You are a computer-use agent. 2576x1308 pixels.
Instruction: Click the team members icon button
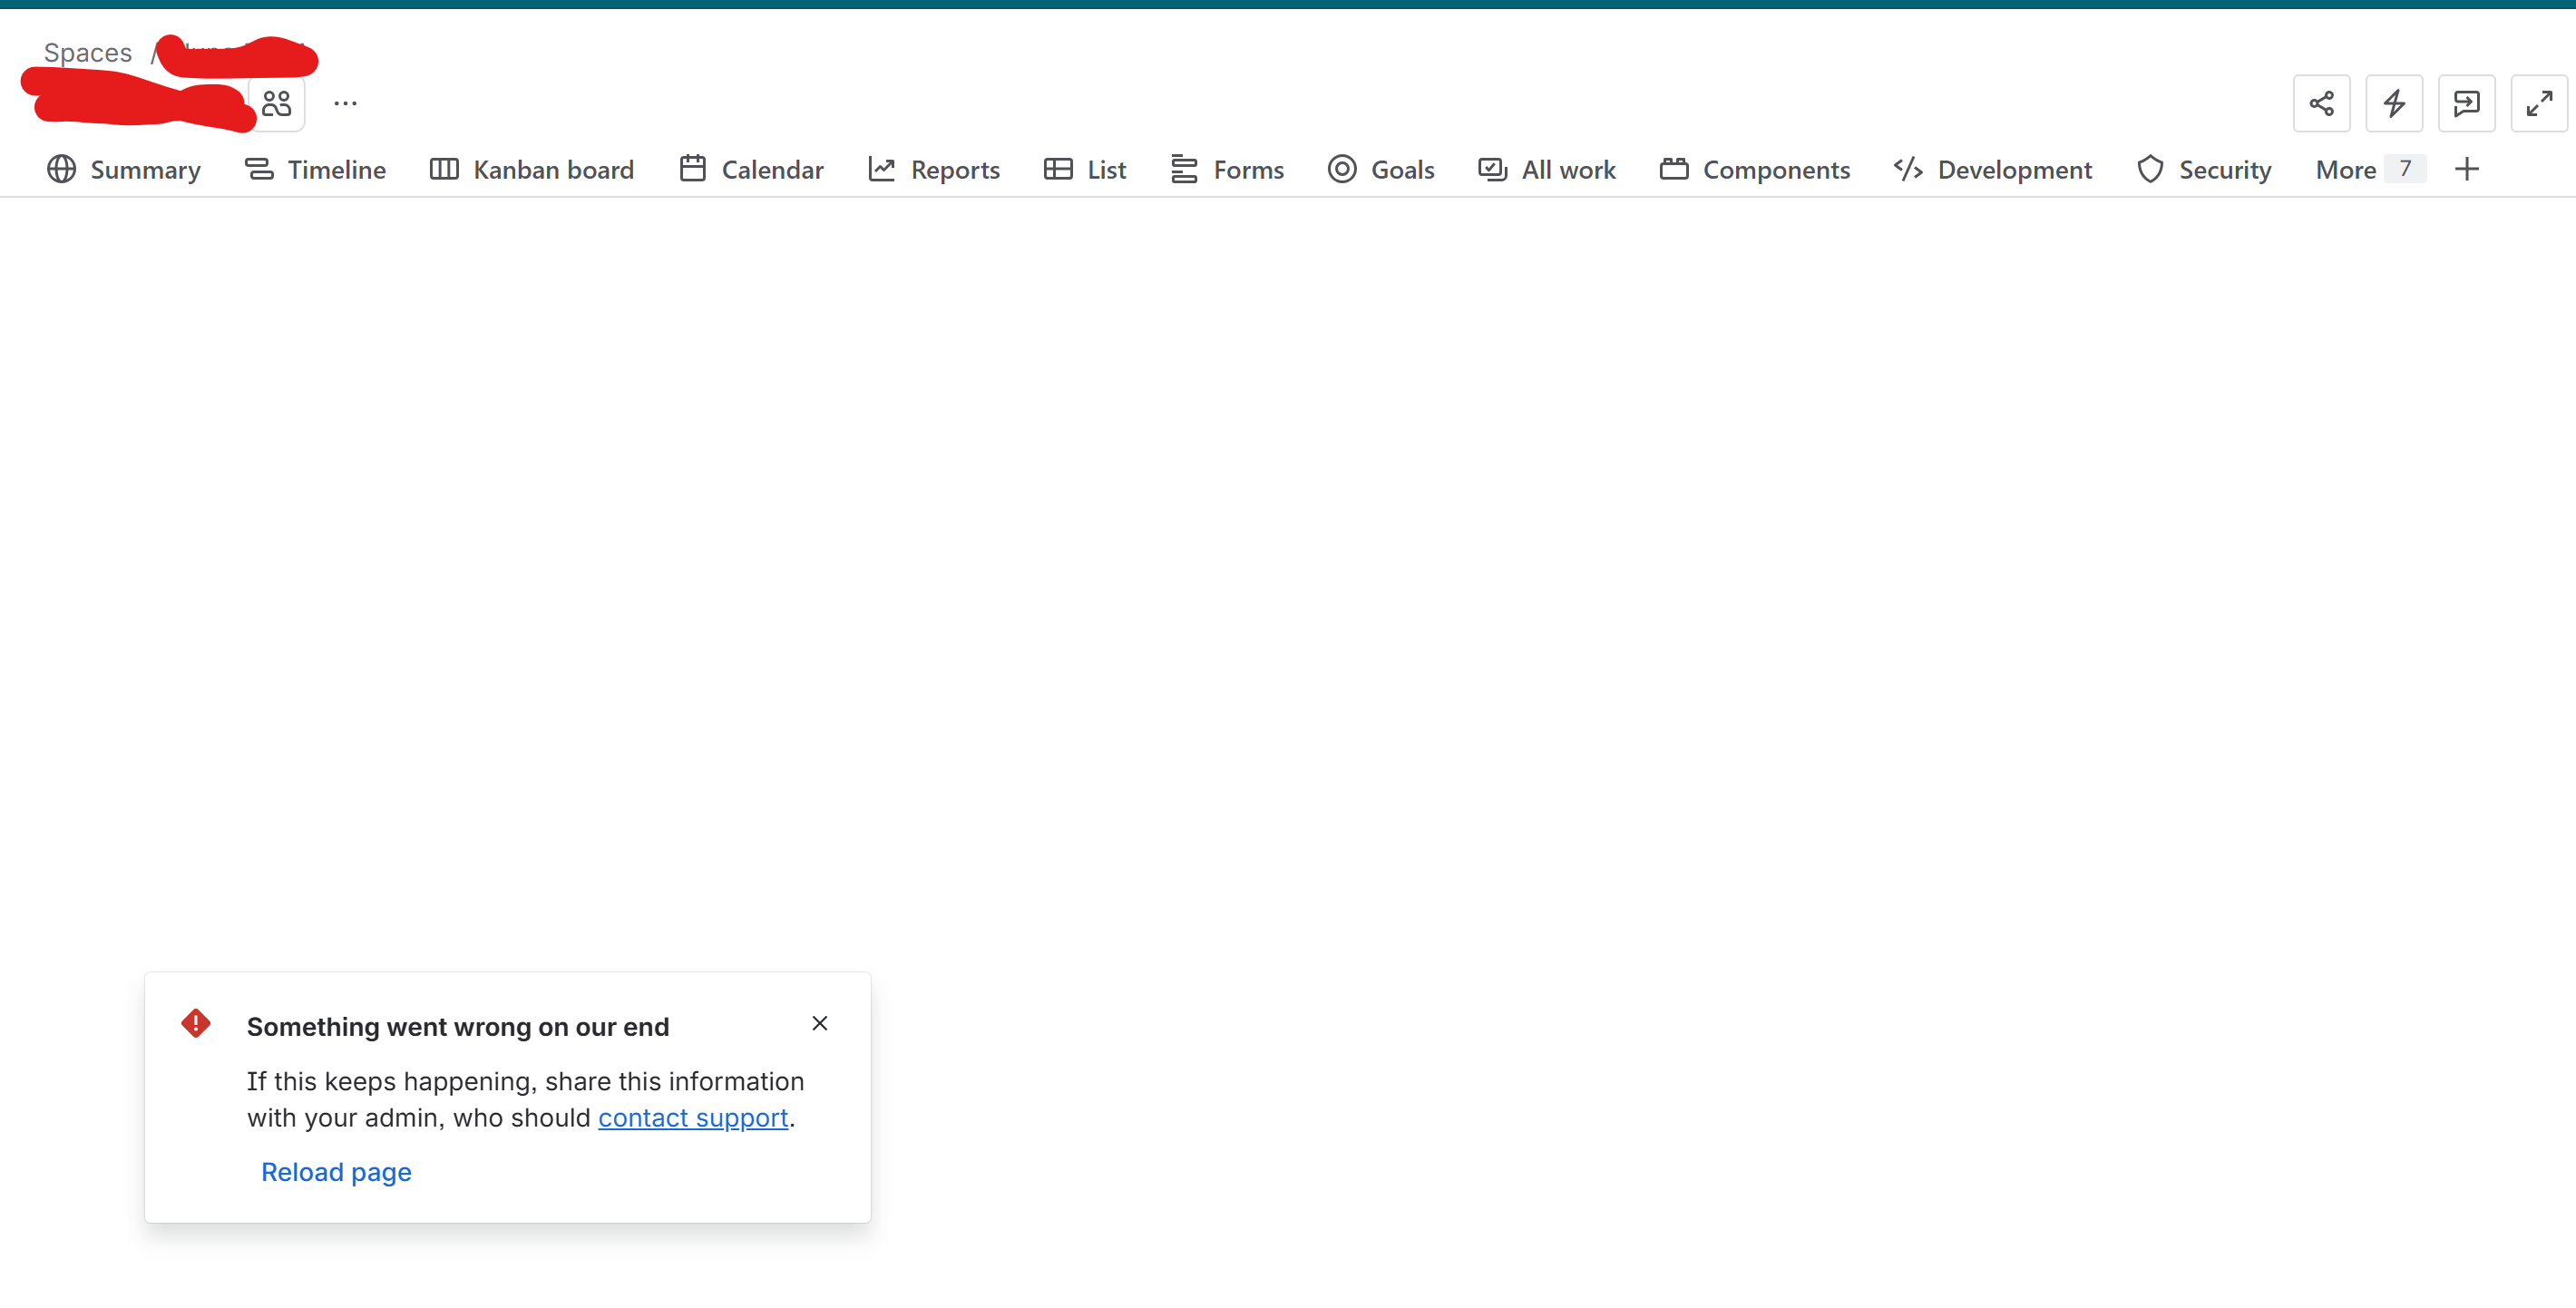coord(277,103)
